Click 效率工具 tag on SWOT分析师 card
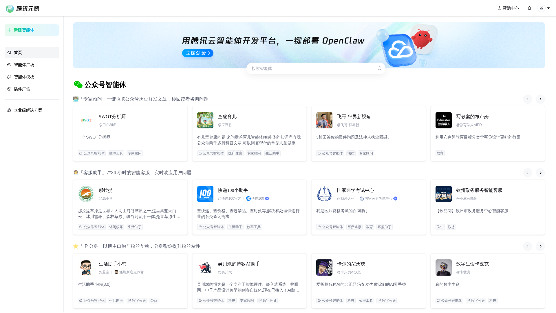This screenshot has width=556, height=313. point(116,153)
